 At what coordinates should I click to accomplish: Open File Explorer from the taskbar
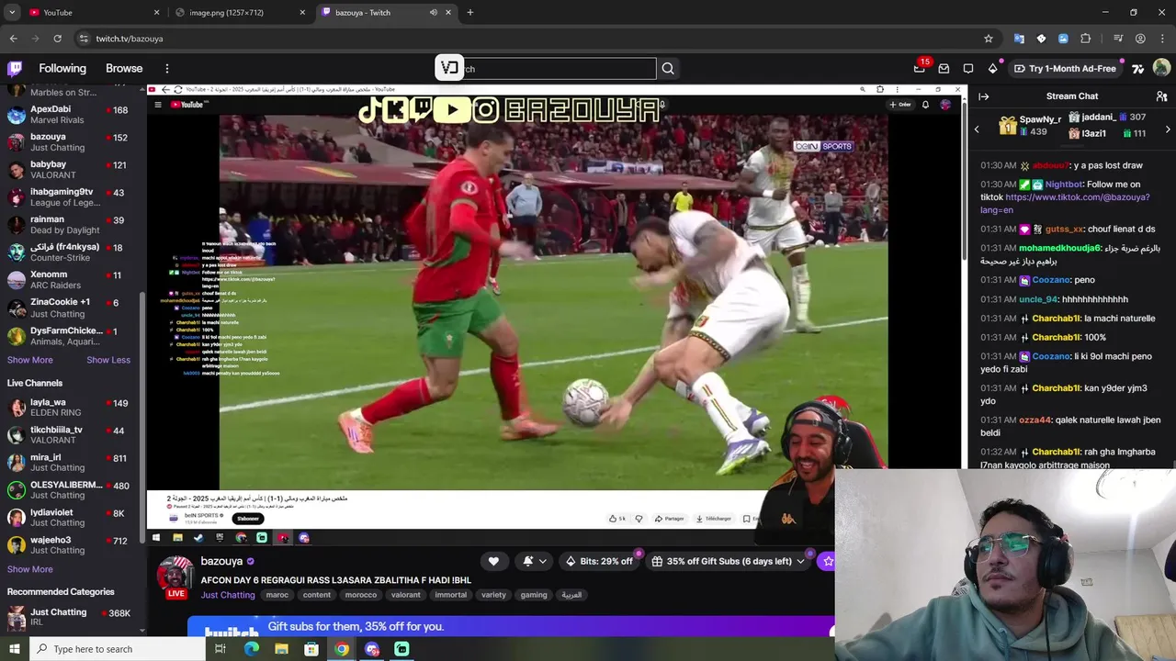click(281, 649)
